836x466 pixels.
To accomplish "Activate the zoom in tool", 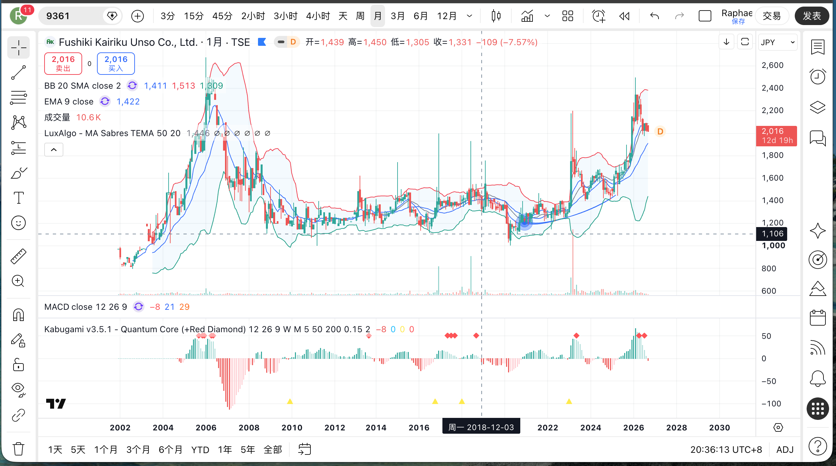I will [x=18, y=281].
